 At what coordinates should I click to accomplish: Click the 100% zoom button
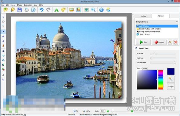[86, 111]
